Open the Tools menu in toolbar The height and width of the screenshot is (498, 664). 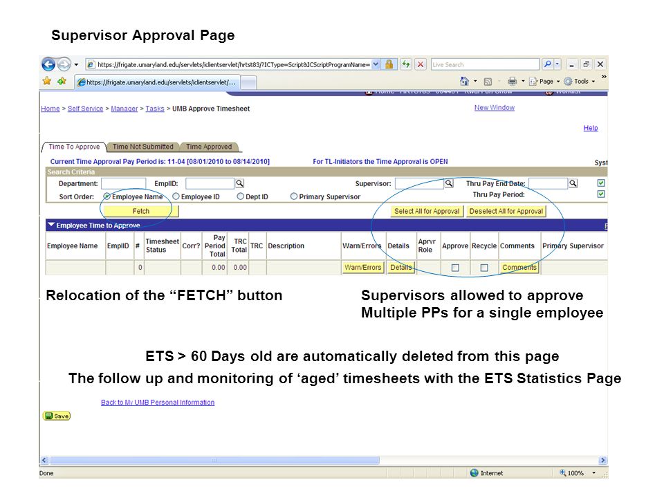580,82
